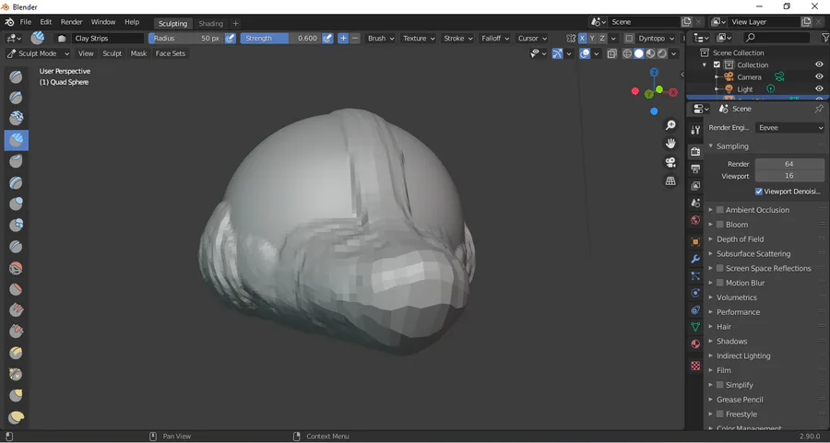Open the Falloff dropdown
Image resolution: width=830 pixels, height=443 pixels.
[x=495, y=38]
